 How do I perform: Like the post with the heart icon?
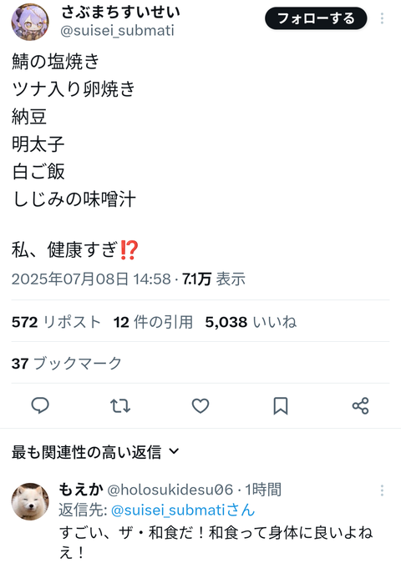click(200, 405)
